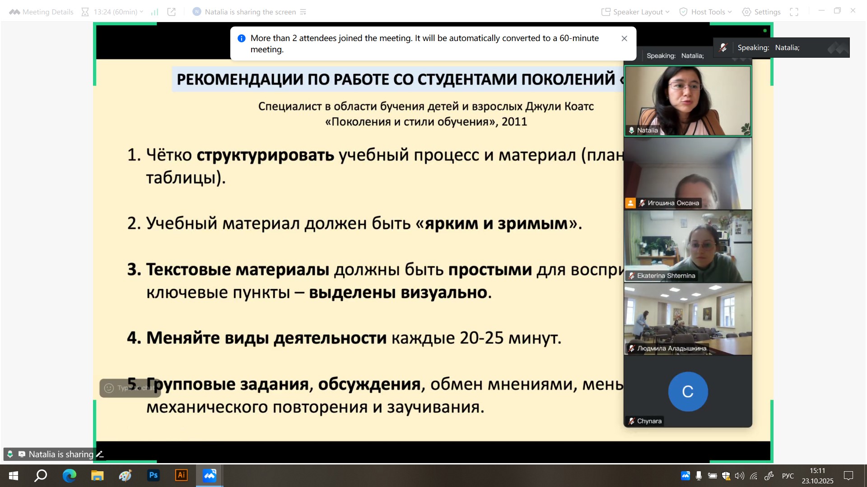The image size is (867, 487).
Task: Open the annotation pen beside Natalia is sharing
Action: tap(100, 454)
